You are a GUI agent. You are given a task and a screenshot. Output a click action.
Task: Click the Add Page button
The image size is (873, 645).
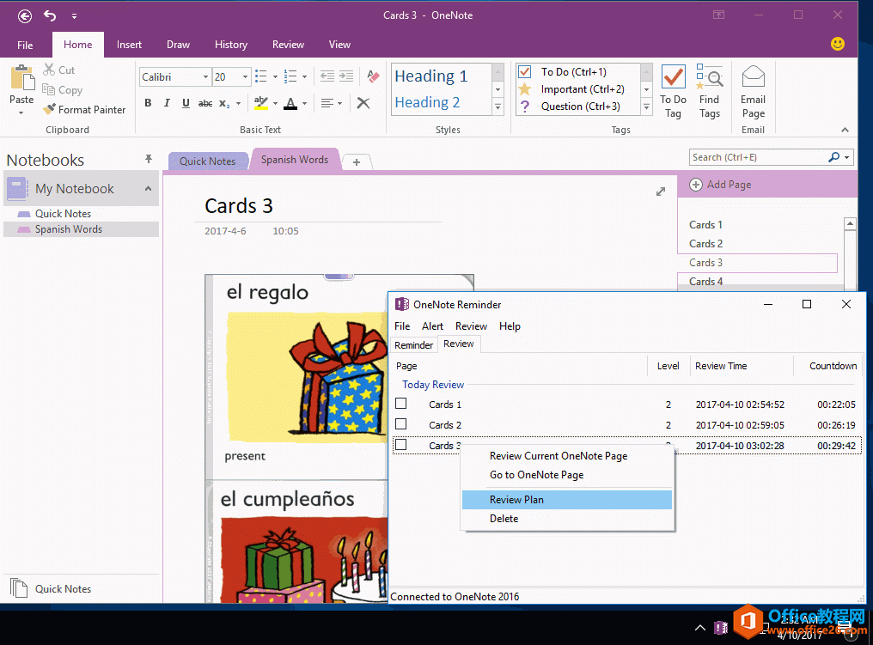[722, 184]
